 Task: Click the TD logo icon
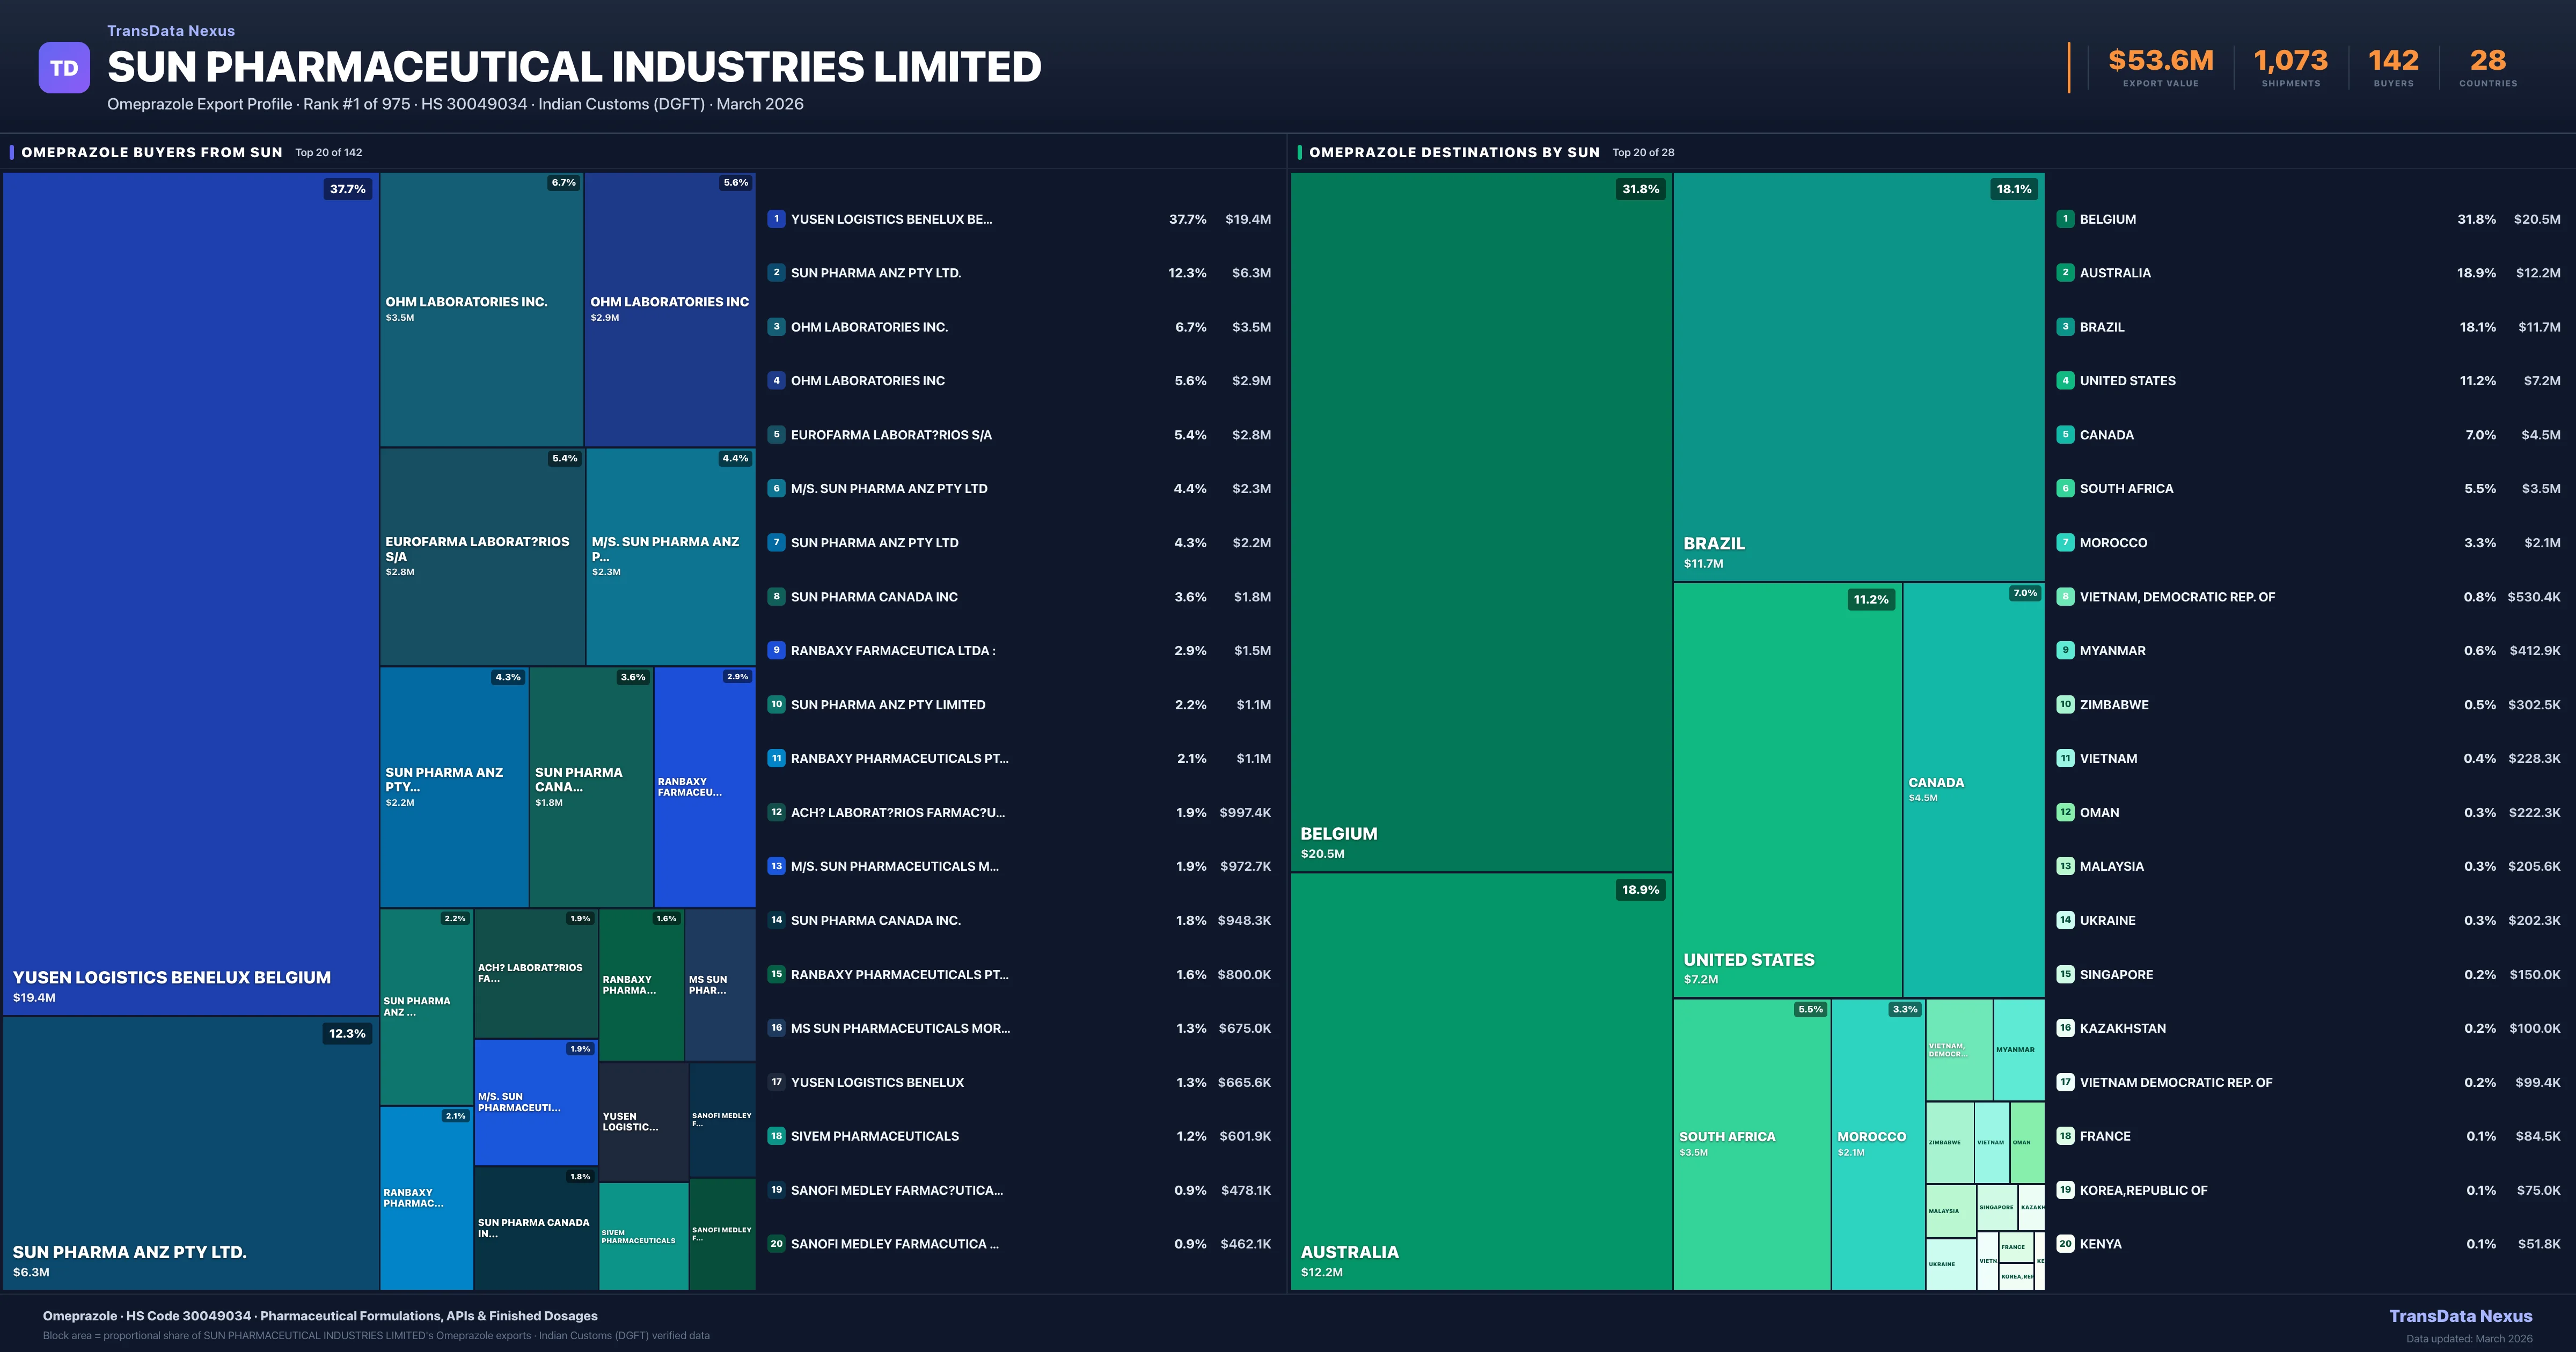pos(64,67)
